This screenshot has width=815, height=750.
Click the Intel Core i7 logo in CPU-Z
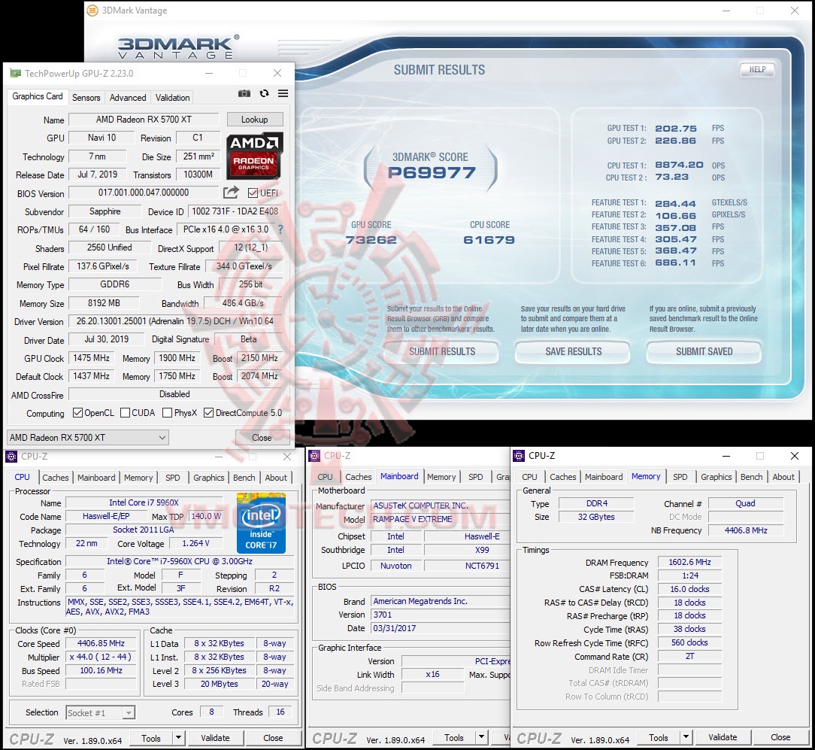[261, 523]
